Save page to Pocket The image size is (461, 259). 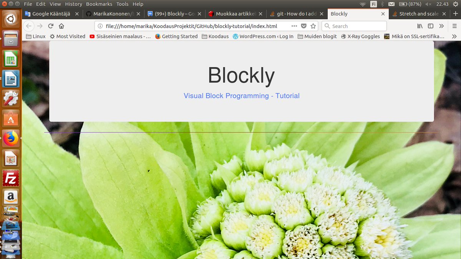tap(303, 26)
